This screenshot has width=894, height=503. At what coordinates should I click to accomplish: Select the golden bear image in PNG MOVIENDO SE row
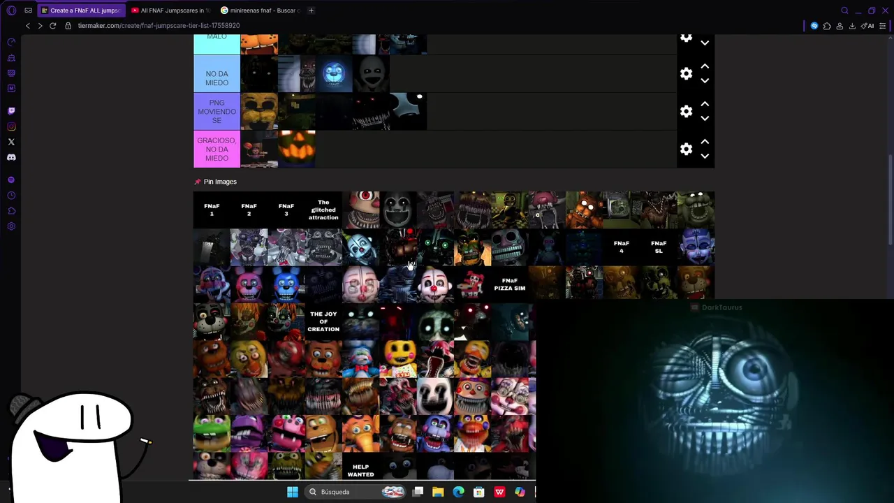(x=259, y=111)
